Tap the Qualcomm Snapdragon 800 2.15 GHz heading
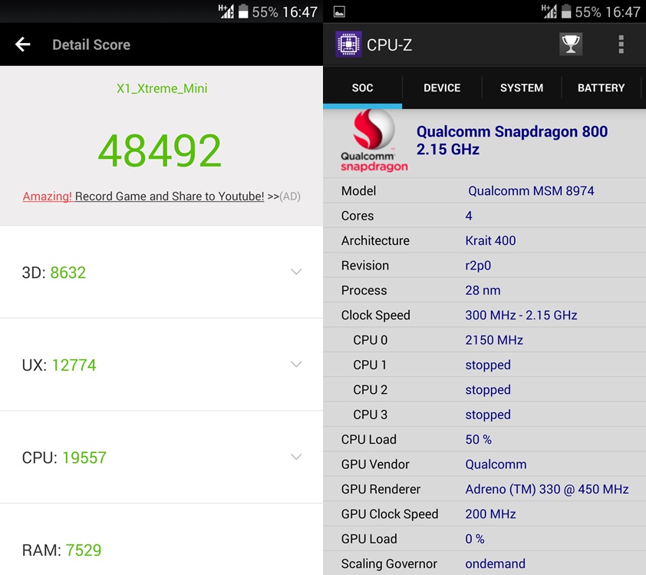Viewport: 646px width, 575px height. tap(512, 140)
